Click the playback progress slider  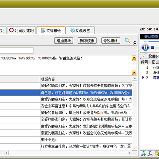(153, 42)
